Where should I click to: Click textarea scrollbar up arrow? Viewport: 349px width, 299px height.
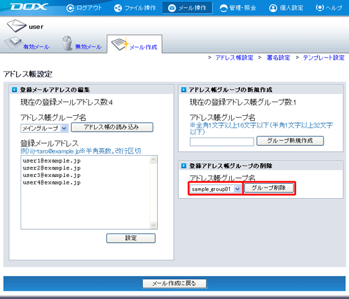click(x=153, y=159)
